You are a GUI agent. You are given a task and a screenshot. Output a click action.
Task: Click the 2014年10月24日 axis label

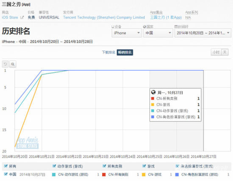click(x=122, y=157)
